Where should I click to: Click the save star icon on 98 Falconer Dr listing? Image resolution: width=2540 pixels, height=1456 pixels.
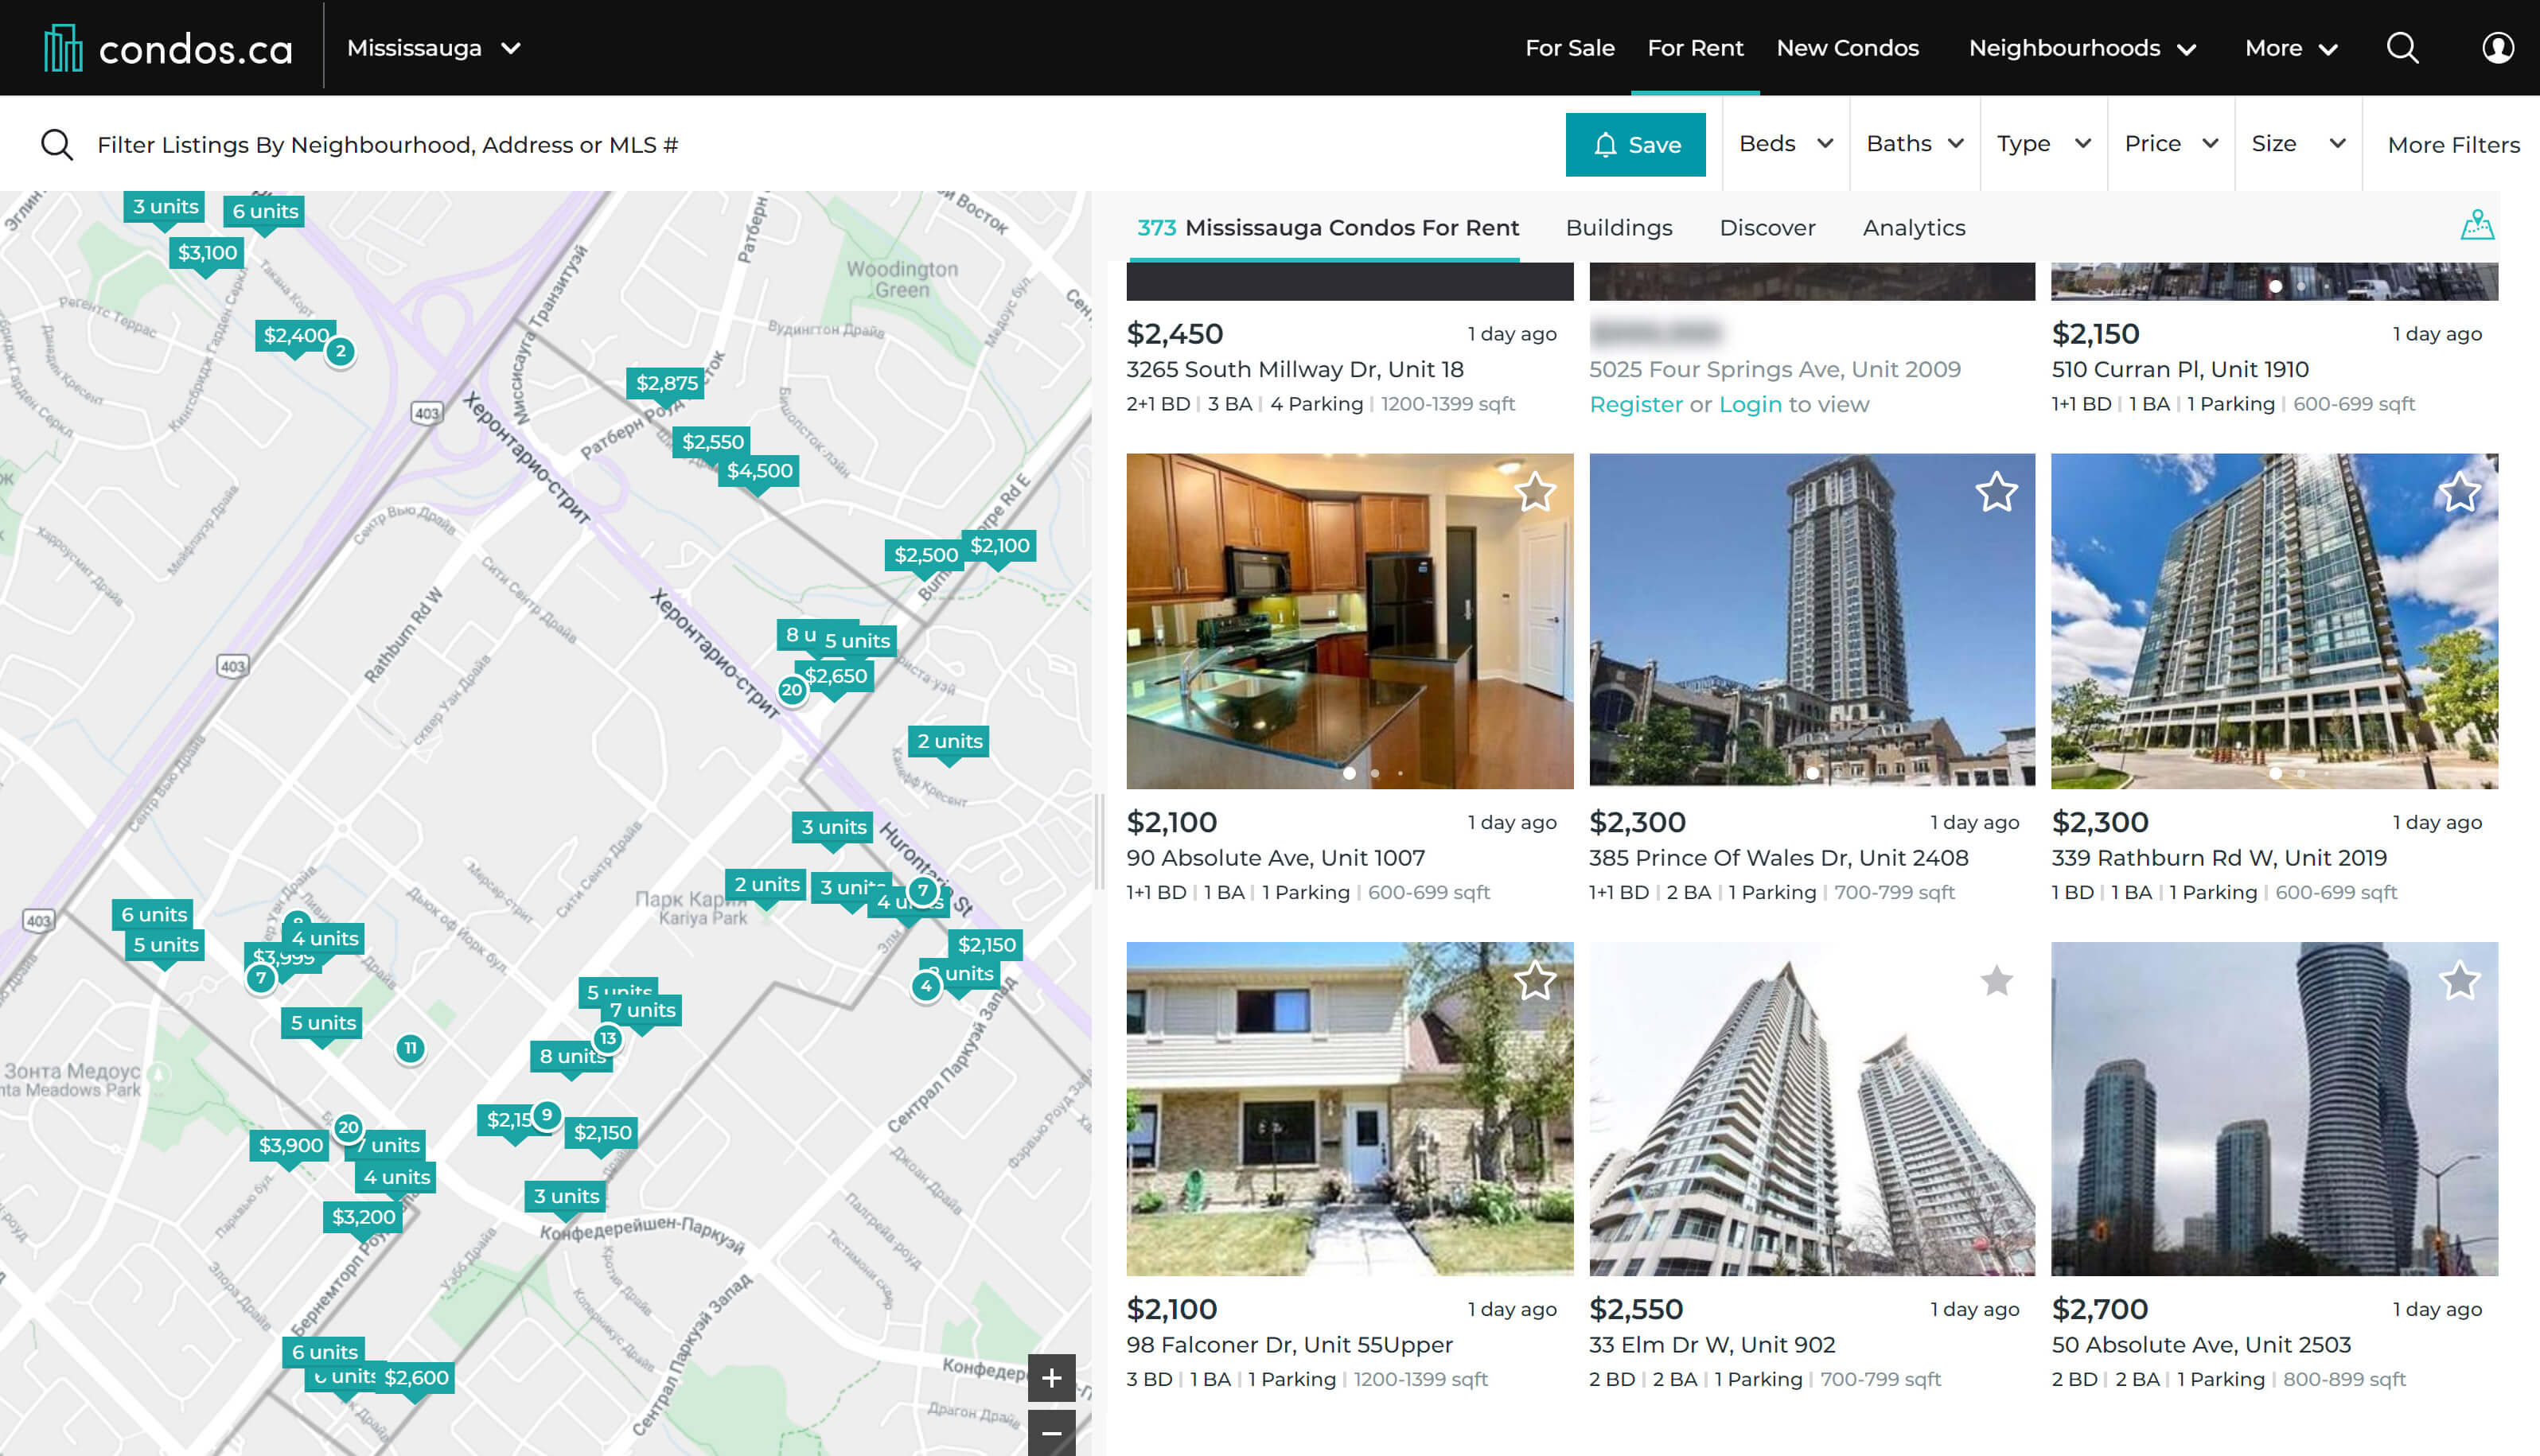coord(1530,980)
